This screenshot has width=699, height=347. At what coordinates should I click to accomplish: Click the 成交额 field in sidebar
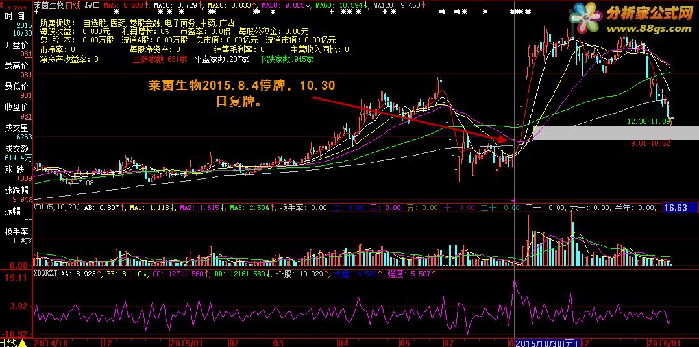16,149
